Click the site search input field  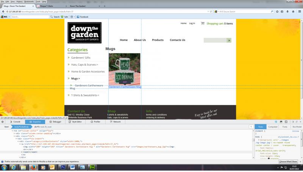coord(215,40)
